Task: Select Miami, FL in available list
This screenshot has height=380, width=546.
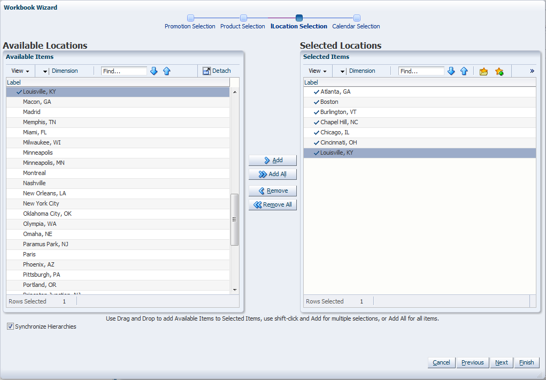Action: pyautogui.click(x=118, y=132)
